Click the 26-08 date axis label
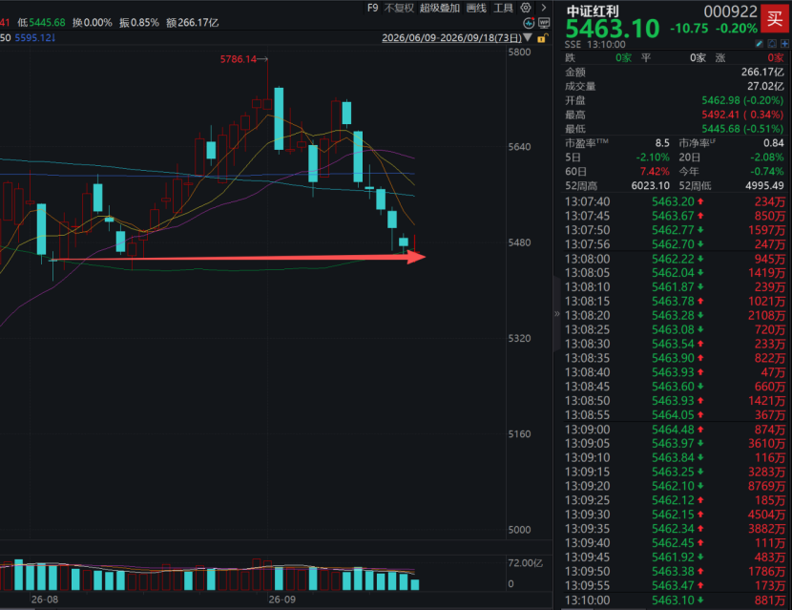 (x=45, y=599)
